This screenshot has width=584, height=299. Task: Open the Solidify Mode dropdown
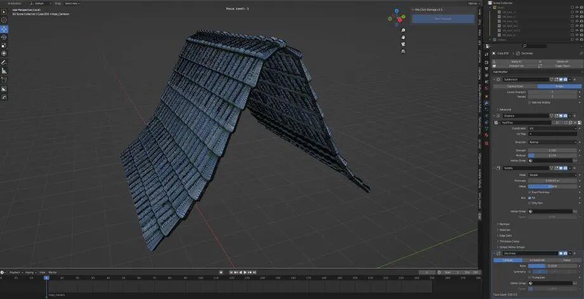(x=552, y=175)
